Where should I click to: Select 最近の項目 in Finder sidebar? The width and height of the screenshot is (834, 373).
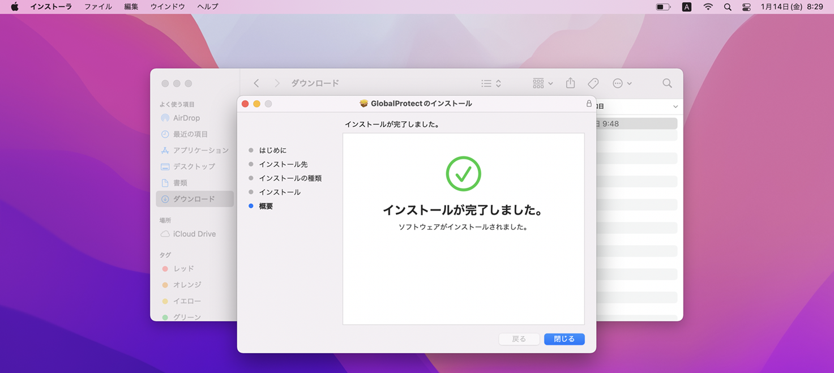(195, 134)
